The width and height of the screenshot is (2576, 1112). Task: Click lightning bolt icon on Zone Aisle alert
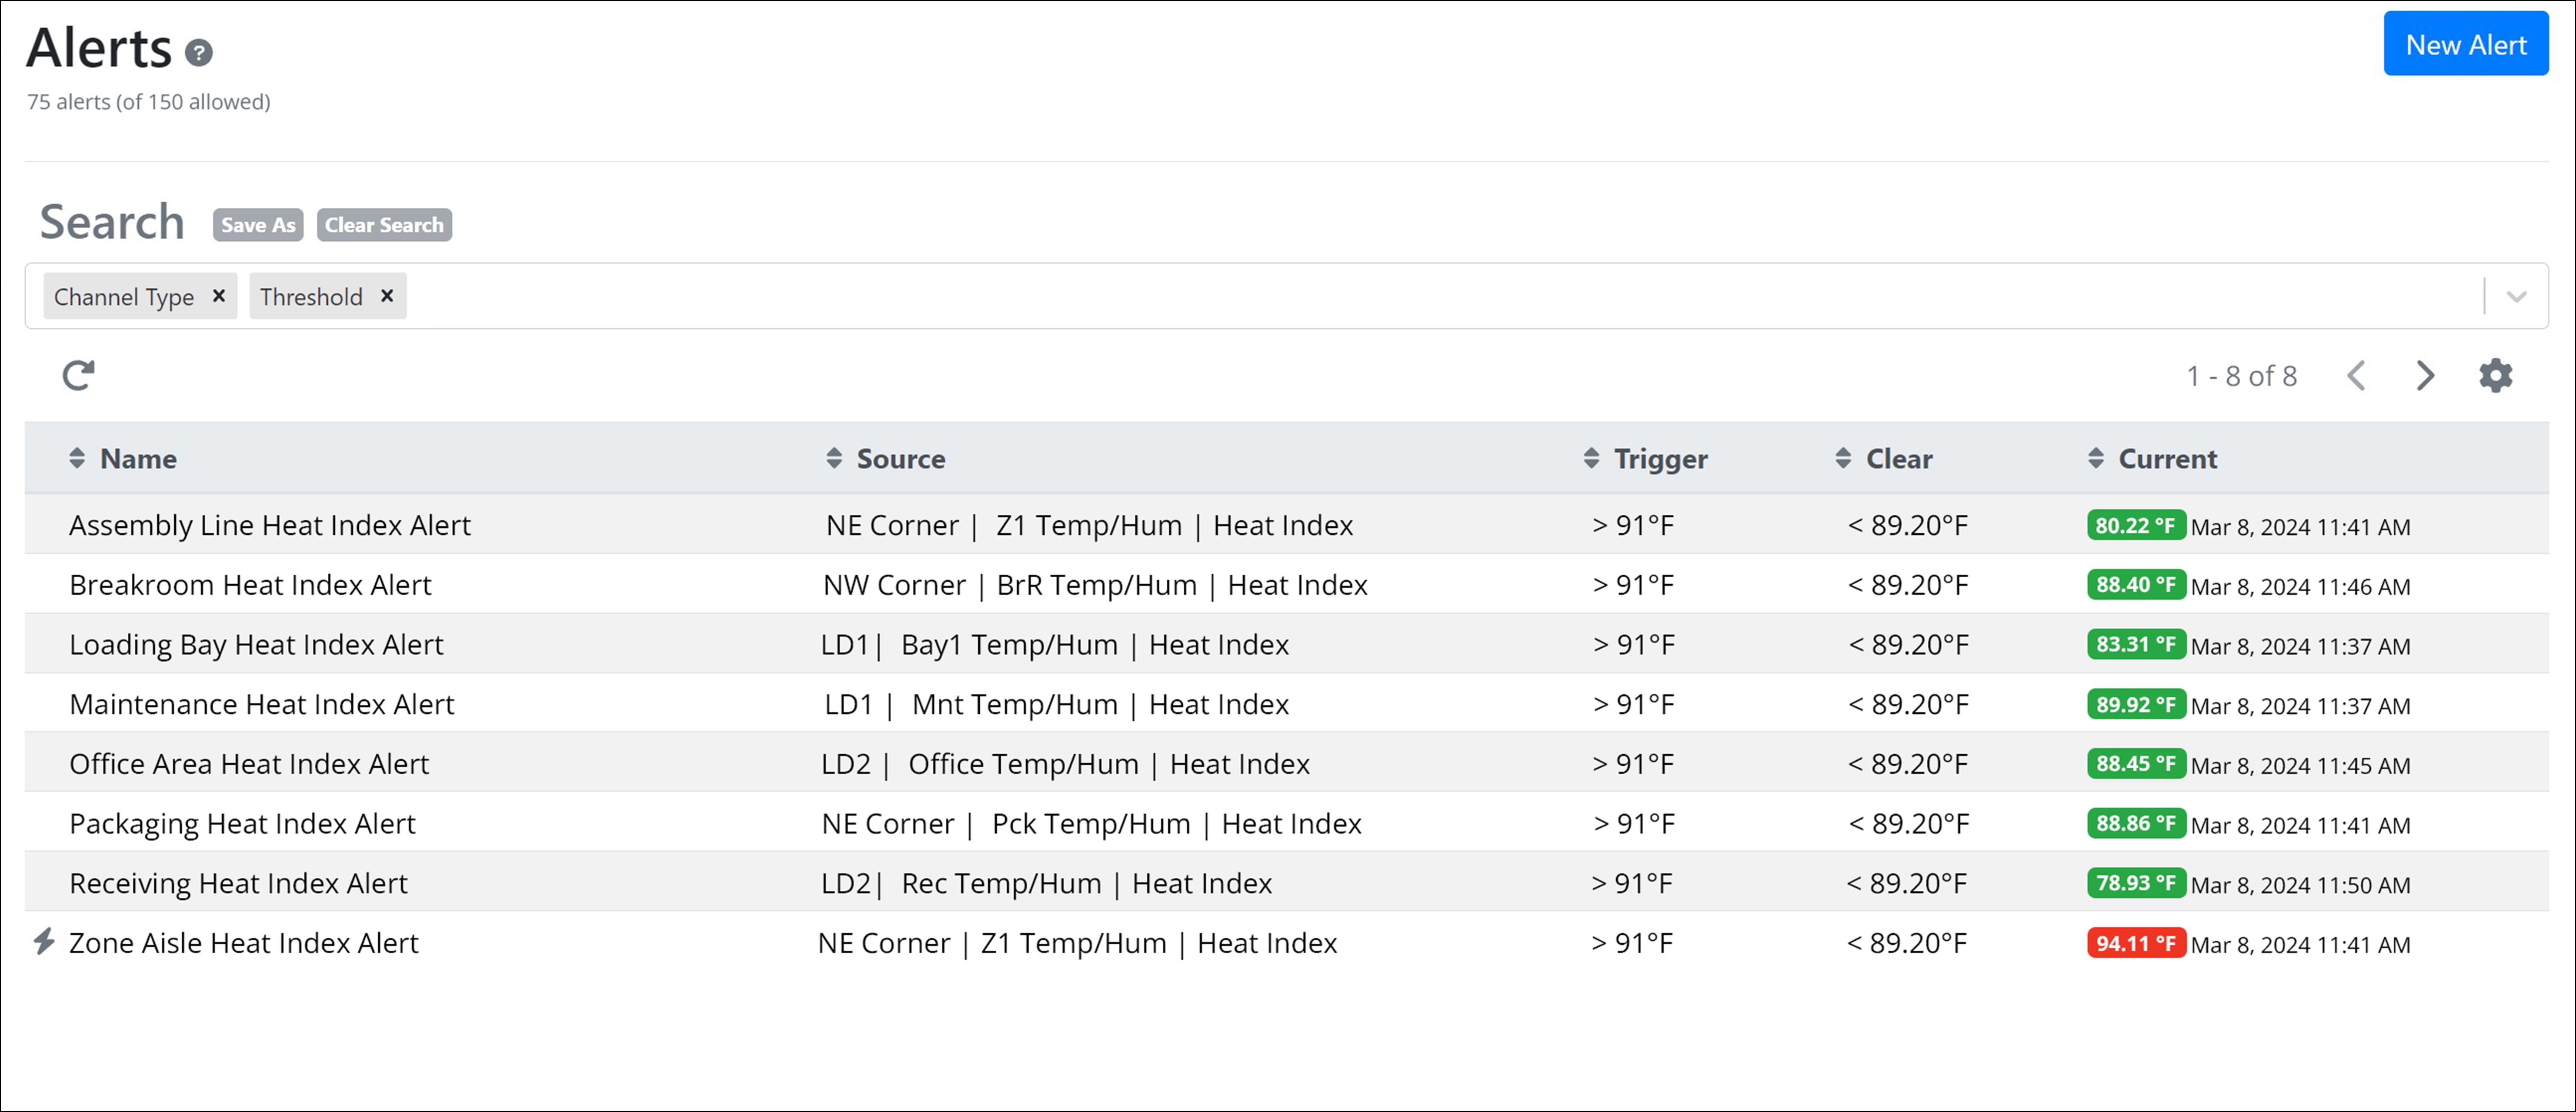click(43, 941)
